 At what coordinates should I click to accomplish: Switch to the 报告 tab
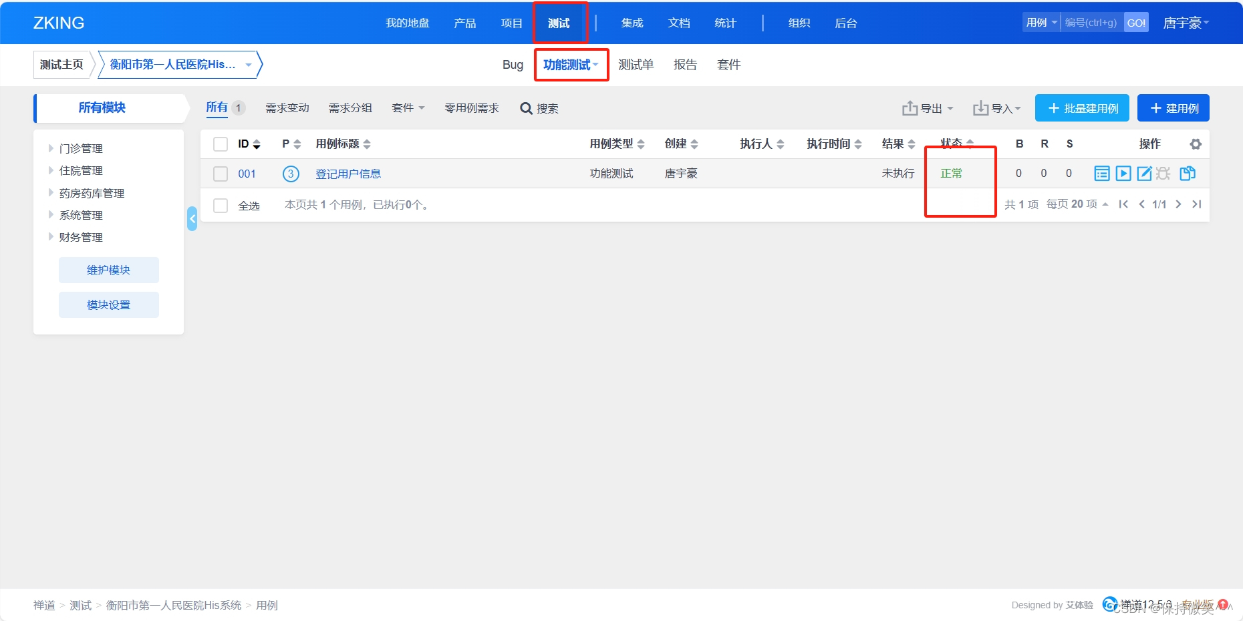[x=686, y=65]
